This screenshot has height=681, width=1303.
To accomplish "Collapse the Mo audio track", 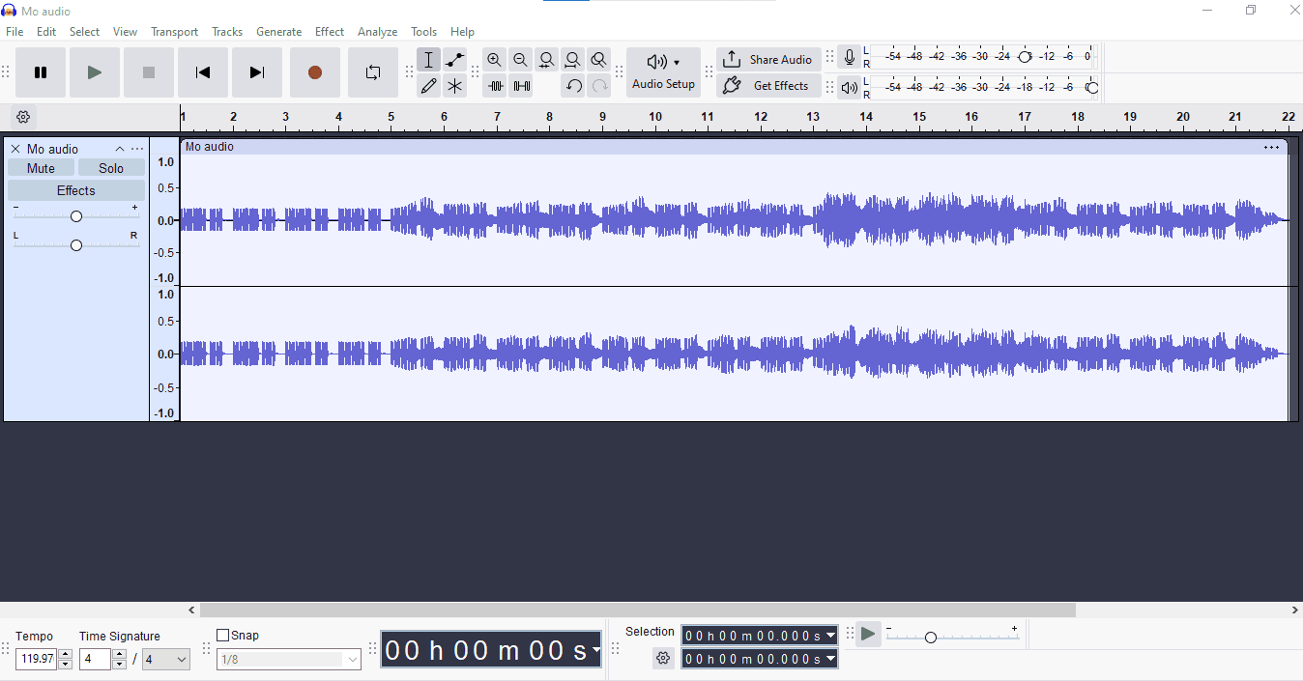I will pos(120,149).
